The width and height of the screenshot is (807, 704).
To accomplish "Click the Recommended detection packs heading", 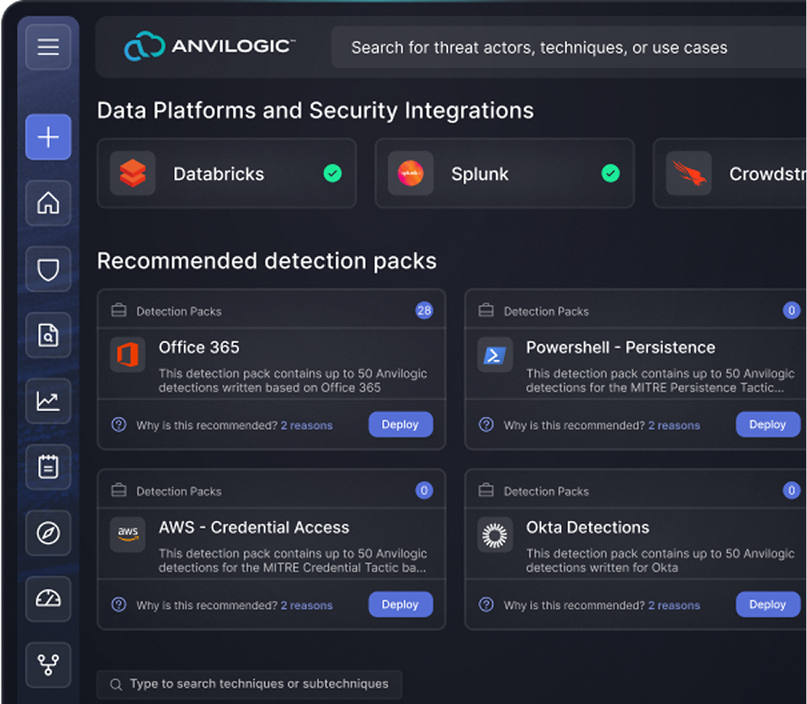I will (267, 261).
